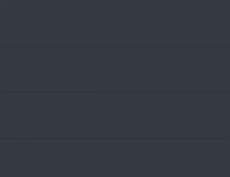Select the second empty row from top

(x=115, y=69)
